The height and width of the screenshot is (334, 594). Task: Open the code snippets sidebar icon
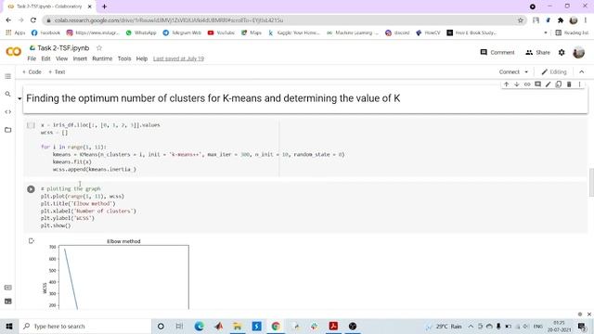point(8,111)
